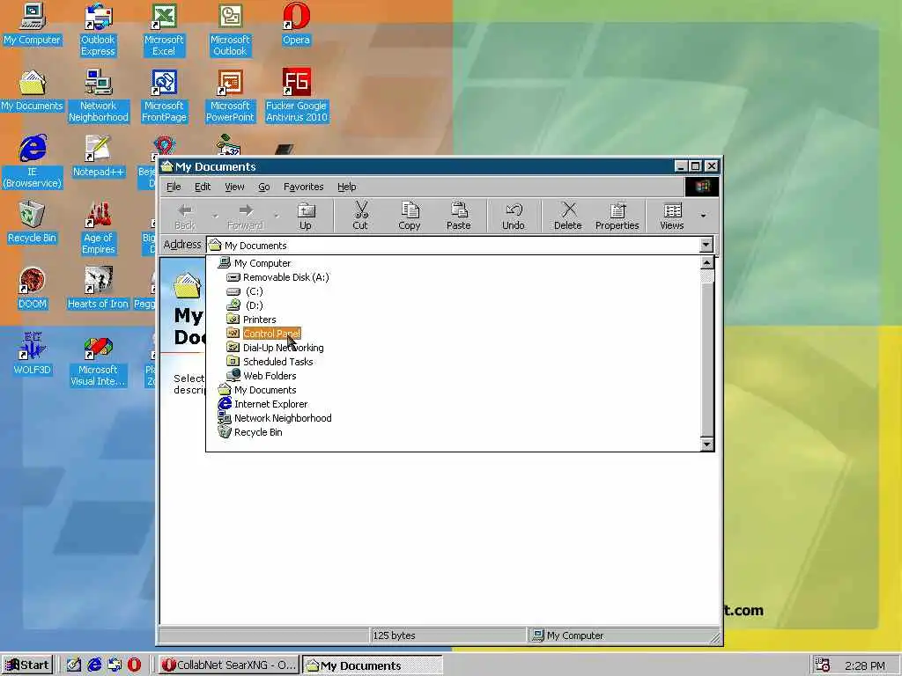The width and height of the screenshot is (902, 676).
Task: Select Notepad++ desktop icon
Action: [99, 157]
